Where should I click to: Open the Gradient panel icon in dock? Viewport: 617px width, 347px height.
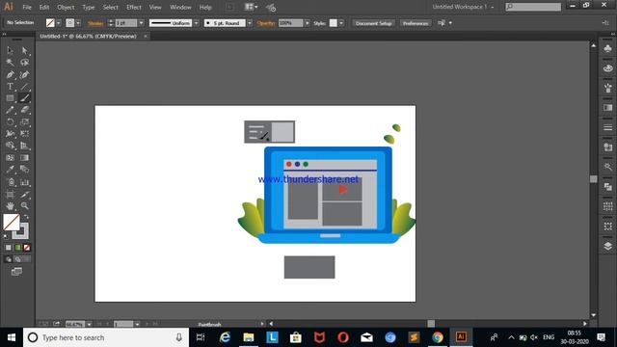pos(608,107)
